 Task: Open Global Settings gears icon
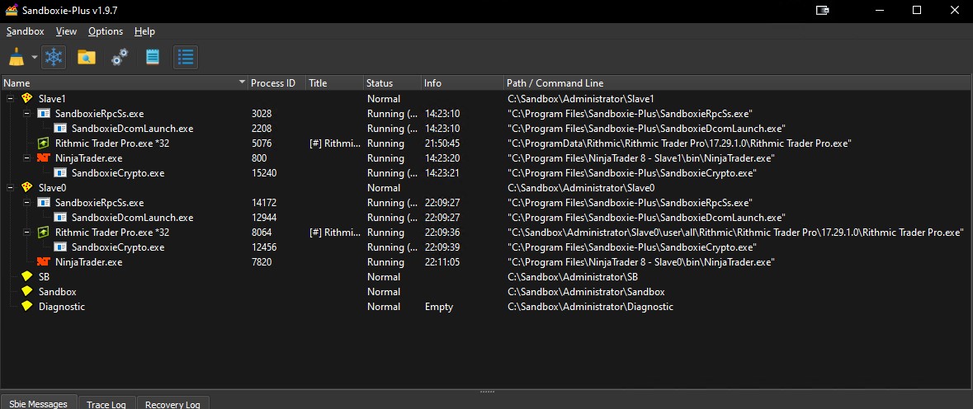pyautogui.click(x=119, y=58)
